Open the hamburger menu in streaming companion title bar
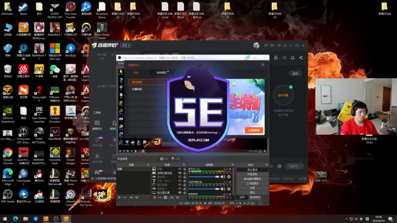Screen dimensions: 397x223 (285, 46)
